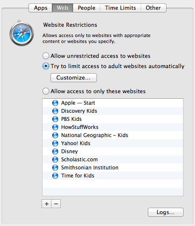Click the globe icon next to HowStuffWorks

(x=55, y=127)
